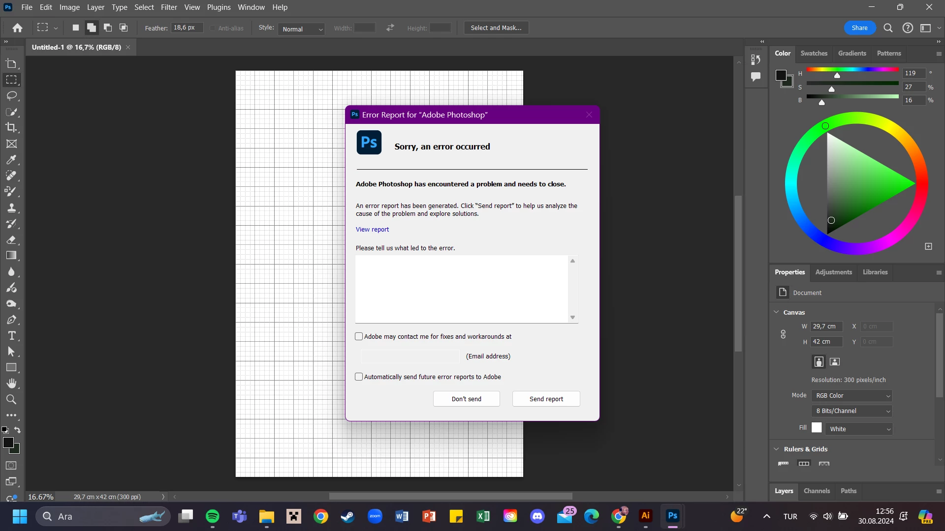Check Automatically send future error reports
The height and width of the screenshot is (531, 945).
coord(359,377)
